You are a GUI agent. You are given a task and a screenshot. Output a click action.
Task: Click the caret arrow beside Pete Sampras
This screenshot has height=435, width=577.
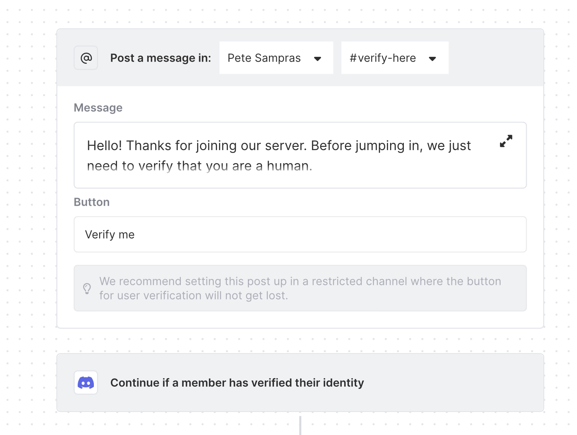pos(318,59)
